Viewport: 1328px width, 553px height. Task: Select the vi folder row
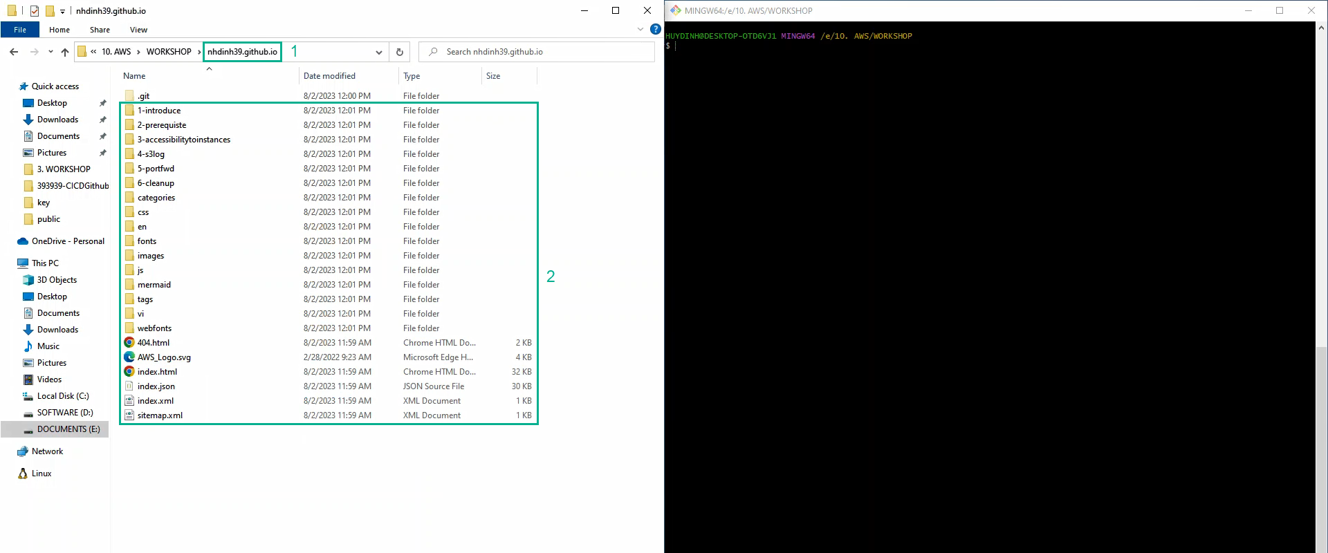[329, 314]
